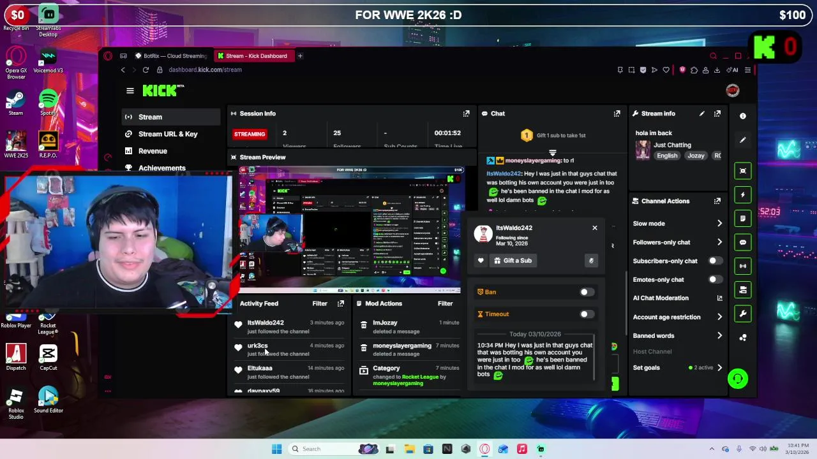The image size is (817, 459).
Task: Edit stream info with the pencil icon
Action: (702, 113)
